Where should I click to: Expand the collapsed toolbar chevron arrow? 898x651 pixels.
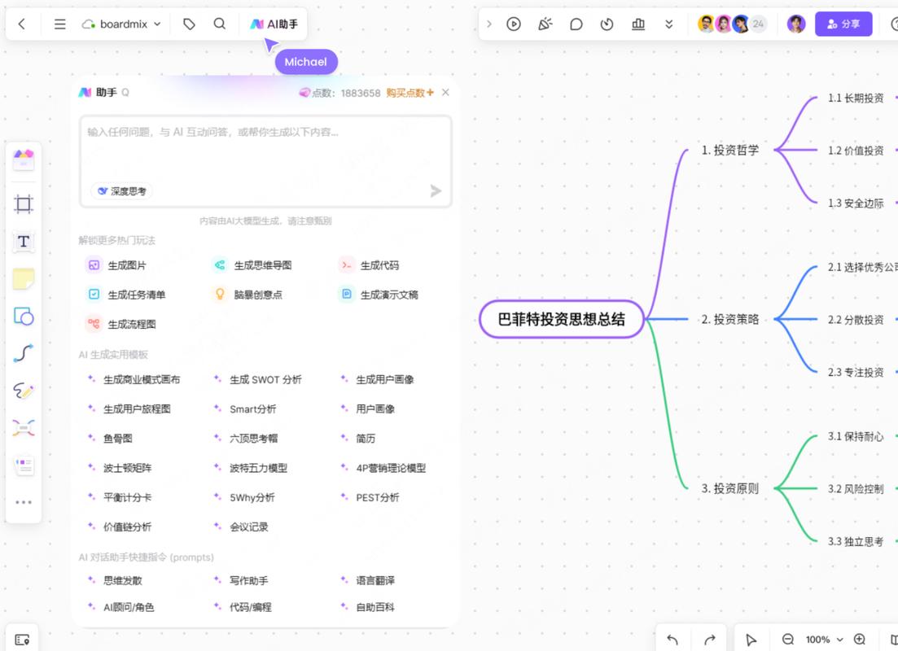(489, 24)
